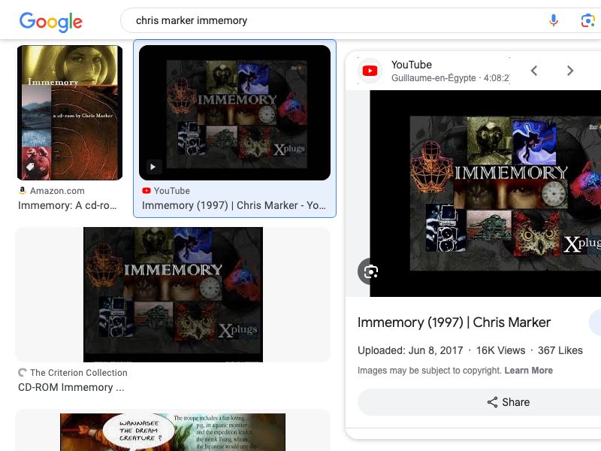Open YouTube source name in preview panel

(411, 65)
